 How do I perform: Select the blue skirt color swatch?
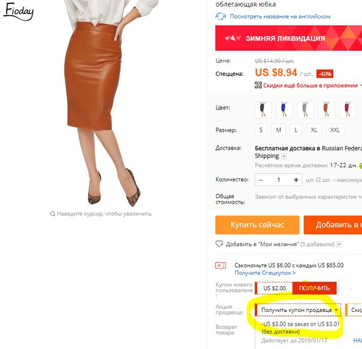coord(284,110)
